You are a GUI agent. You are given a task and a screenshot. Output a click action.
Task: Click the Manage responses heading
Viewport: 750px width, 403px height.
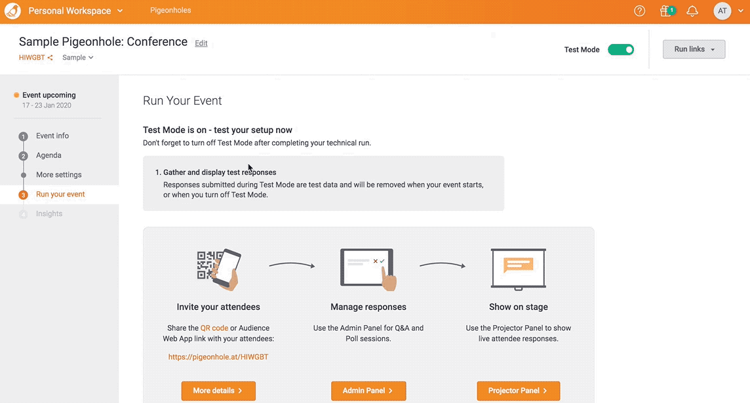click(368, 307)
